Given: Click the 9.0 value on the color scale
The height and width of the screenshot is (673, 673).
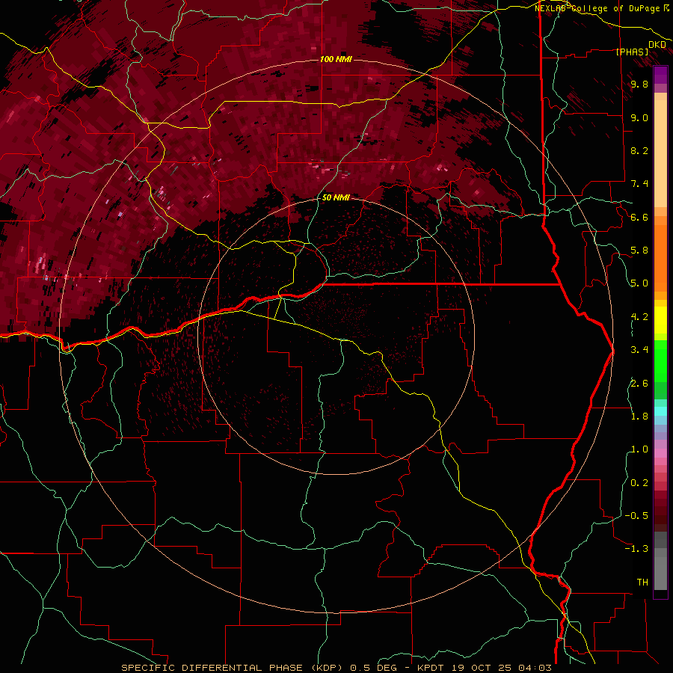Looking at the screenshot, I should [x=639, y=118].
